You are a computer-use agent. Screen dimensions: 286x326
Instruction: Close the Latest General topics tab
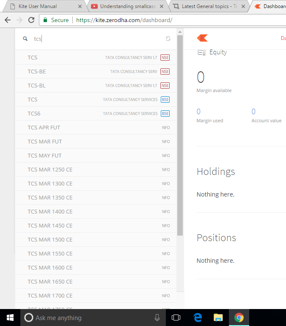pyautogui.click(x=243, y=6)
